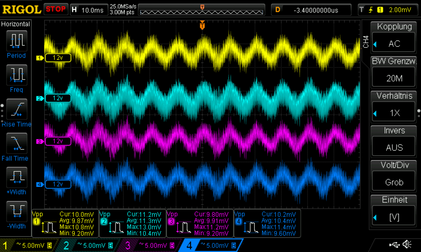Click the channel 4 Min:9.60mV value

pos(279,233)
